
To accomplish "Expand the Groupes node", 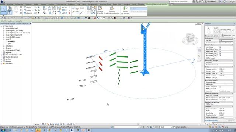I will [1, 61].
